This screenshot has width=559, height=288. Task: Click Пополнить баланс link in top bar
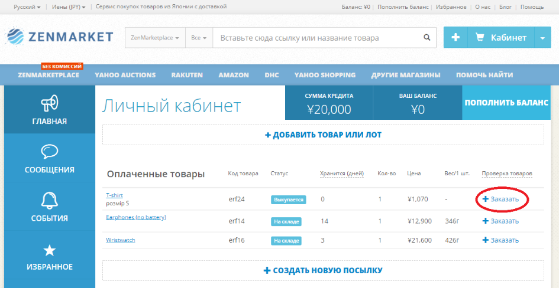403,6
